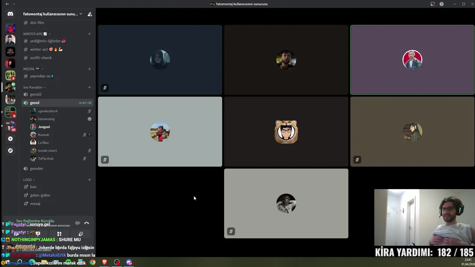Open Discord taskbar icon
Image resolution: width=475 pixels, height=267 pixels.
[x=129, y=262]
